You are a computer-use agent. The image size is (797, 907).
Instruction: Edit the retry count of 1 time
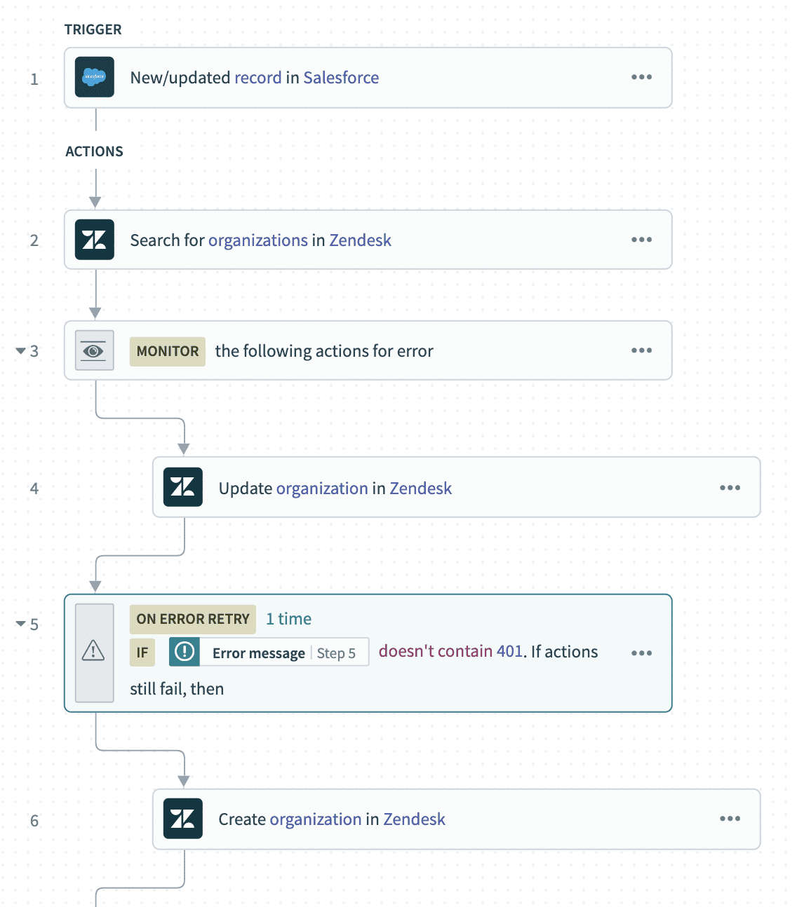click(x=288, y=618)
